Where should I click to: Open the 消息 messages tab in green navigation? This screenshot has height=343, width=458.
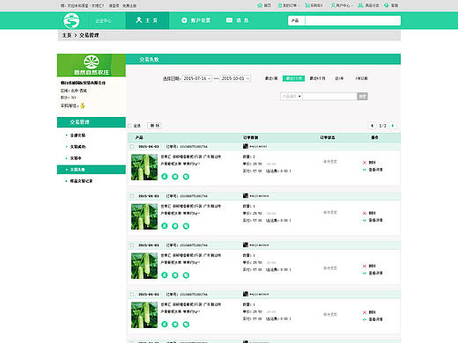[x=237, y=20]
